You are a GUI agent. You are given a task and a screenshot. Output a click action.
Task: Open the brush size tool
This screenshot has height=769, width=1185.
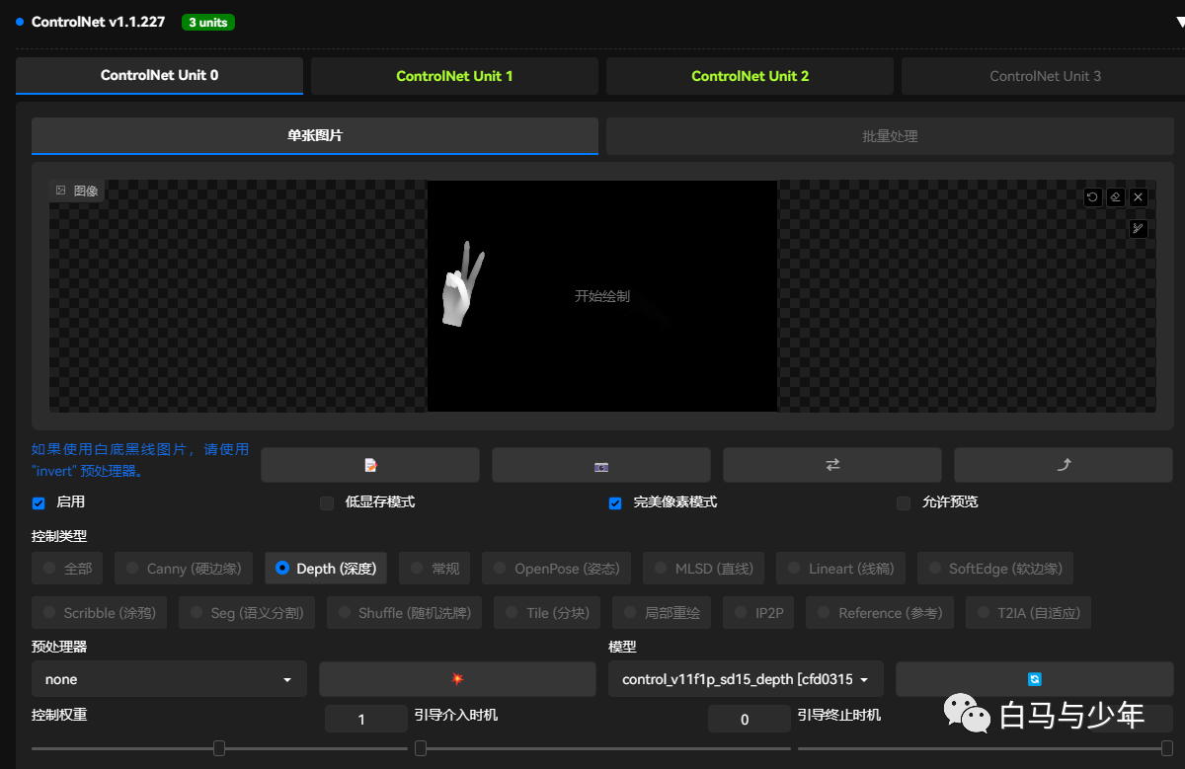click(1139, 229)
